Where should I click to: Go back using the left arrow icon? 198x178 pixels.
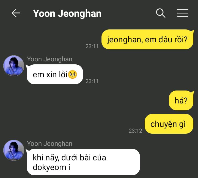pyautogui.click(x=16, y=13)
